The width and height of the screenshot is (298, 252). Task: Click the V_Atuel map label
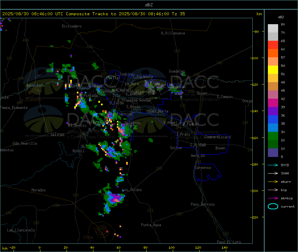coord(170,123)
